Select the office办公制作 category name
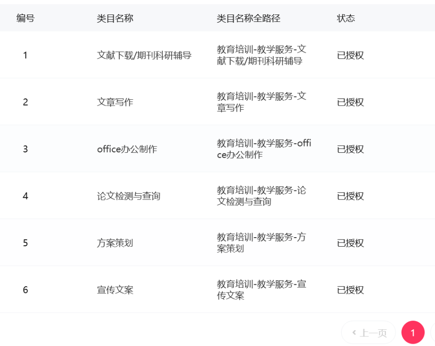 [127, 149]
